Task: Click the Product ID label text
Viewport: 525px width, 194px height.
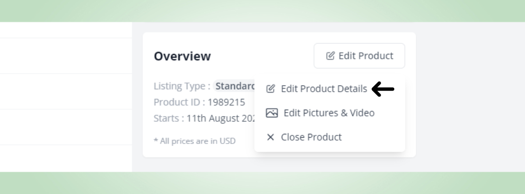Action: pyautogui.click(x=178, y=102)
